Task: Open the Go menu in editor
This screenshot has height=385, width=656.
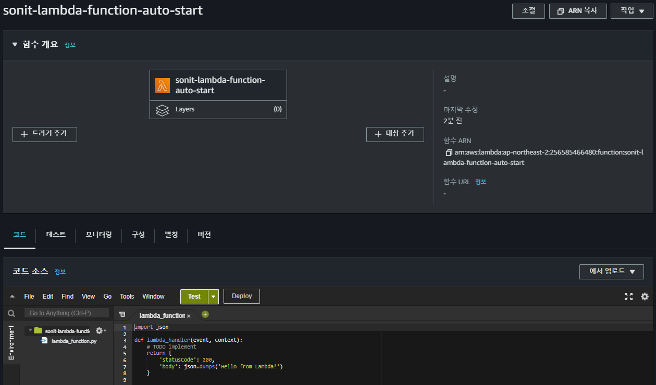Action: (x=107, y=297)
